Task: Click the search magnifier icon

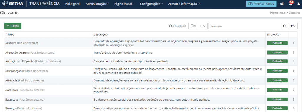Action: [x=285, y=26]
